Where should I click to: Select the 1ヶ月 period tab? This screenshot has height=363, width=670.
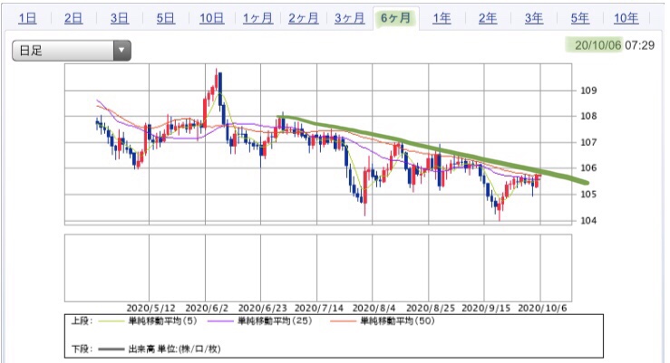pyautogui.click(x=257, y=18)
